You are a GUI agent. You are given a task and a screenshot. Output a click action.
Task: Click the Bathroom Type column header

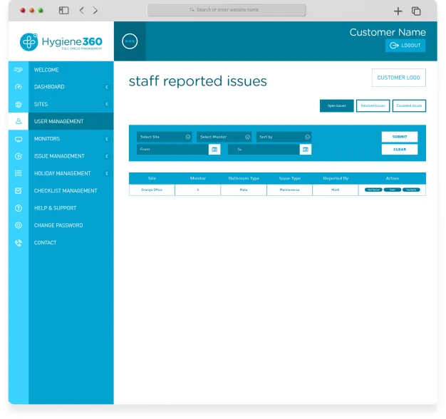[x=244, y=178]
